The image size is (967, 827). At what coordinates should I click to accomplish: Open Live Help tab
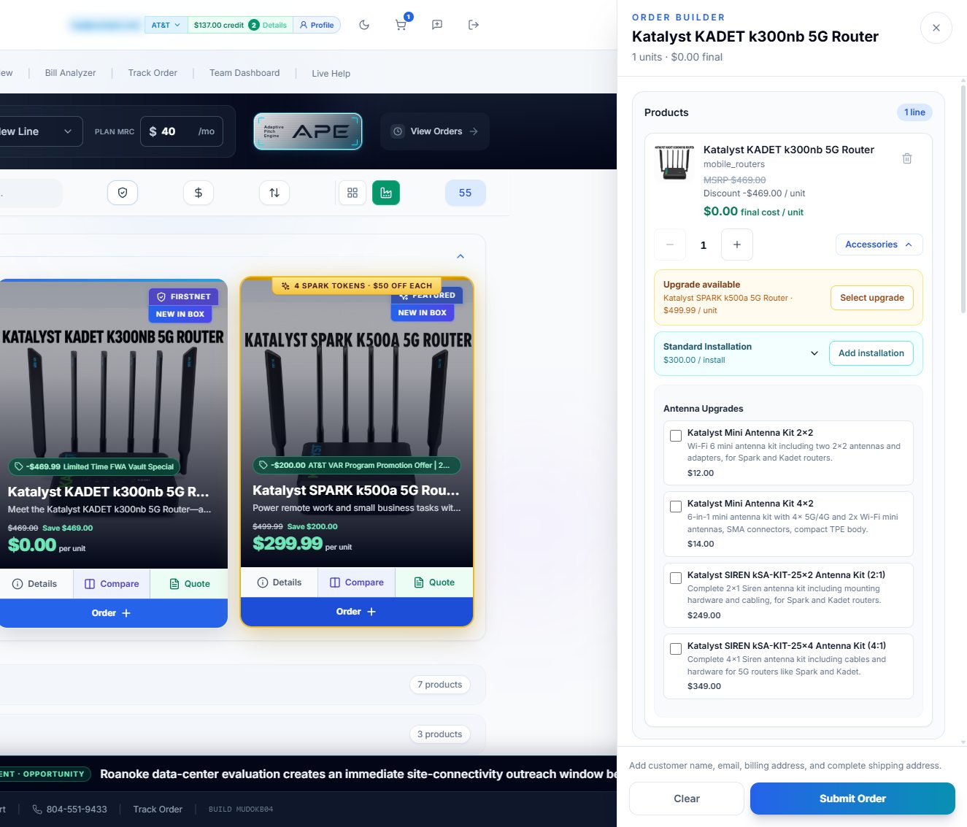pyautogui.click(x=331, y=73)
